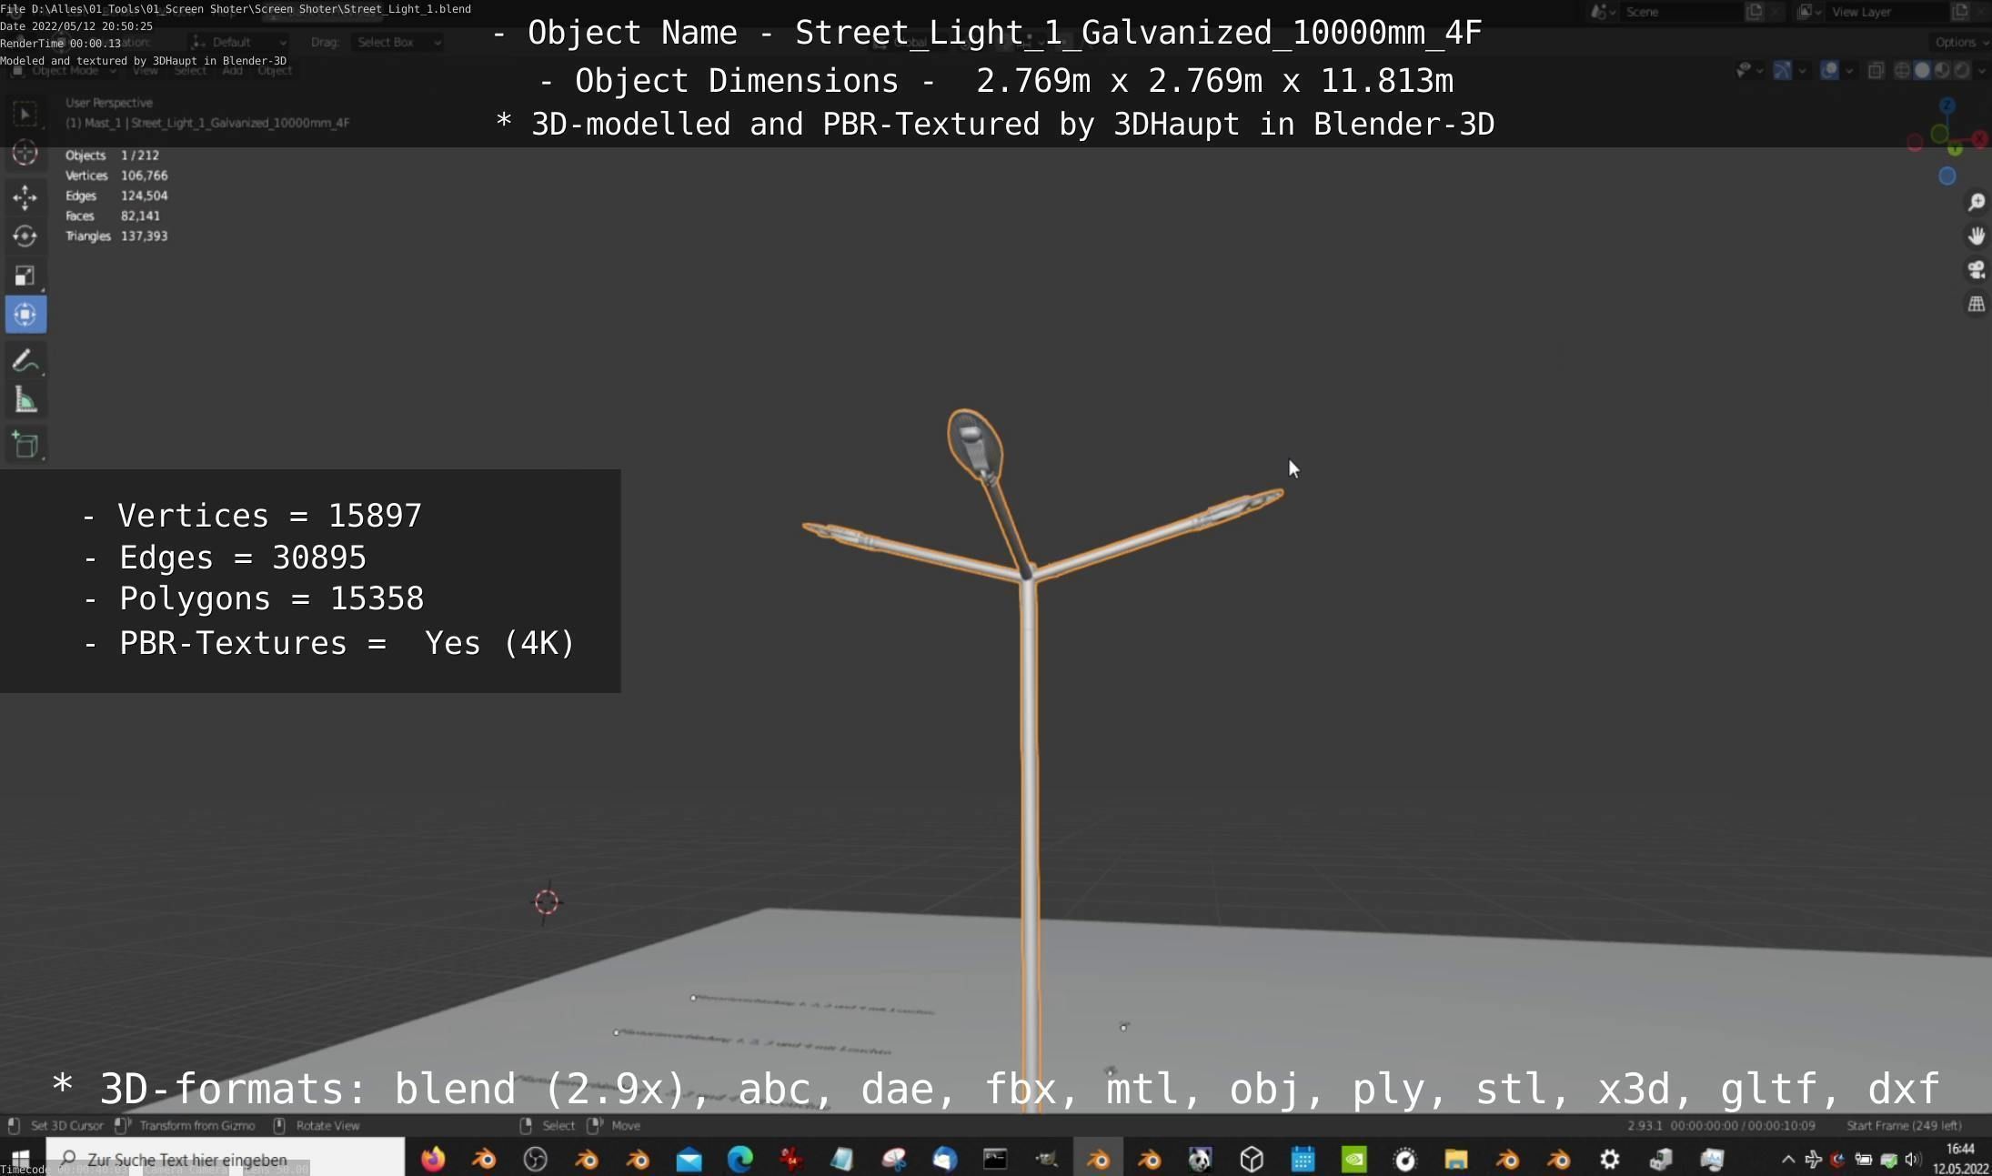
Task: Toggle show overlays button
Action: pos(1829,70)
